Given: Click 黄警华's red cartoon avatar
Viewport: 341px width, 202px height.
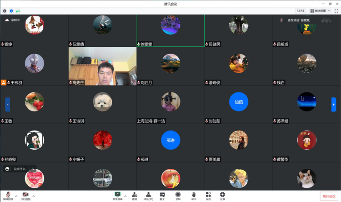Looking at the screenshot, I should point(306,140).
